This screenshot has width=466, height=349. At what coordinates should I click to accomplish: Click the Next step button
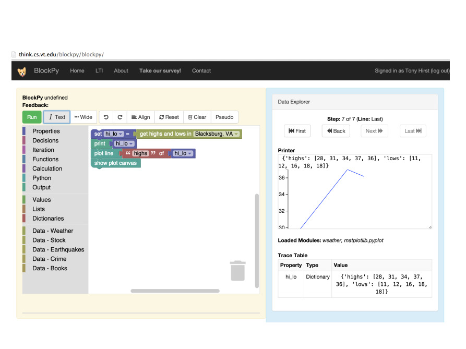[x=374, y=131]
